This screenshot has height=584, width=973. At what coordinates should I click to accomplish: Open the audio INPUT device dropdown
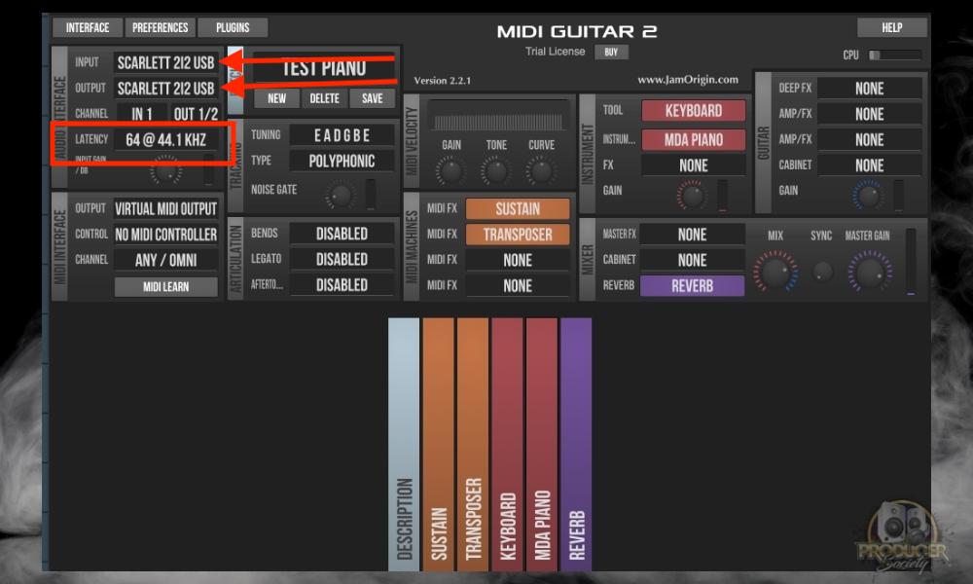(x=165, y=62)
